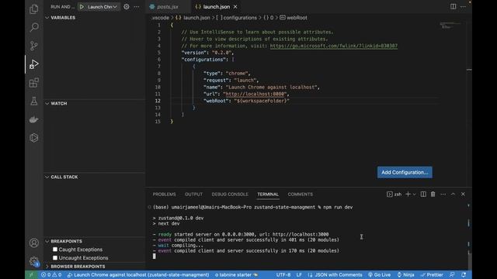Click Ninja in status bar
This screenshot has height=279, width=497.
tap(405, 275)
